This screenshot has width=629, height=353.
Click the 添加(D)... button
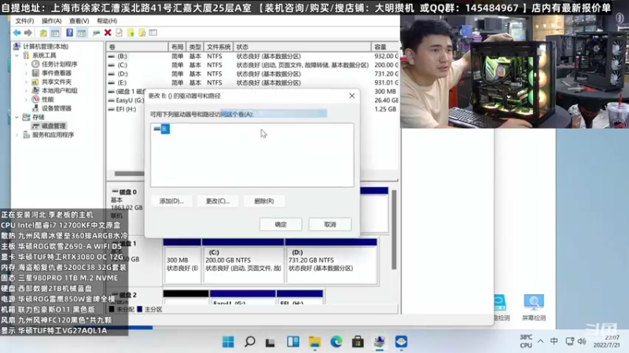pyautogui.click(x=171, y=201)
